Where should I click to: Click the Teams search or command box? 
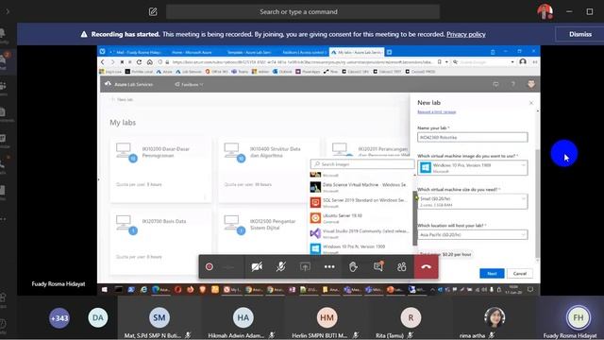(x=303, y=12)
